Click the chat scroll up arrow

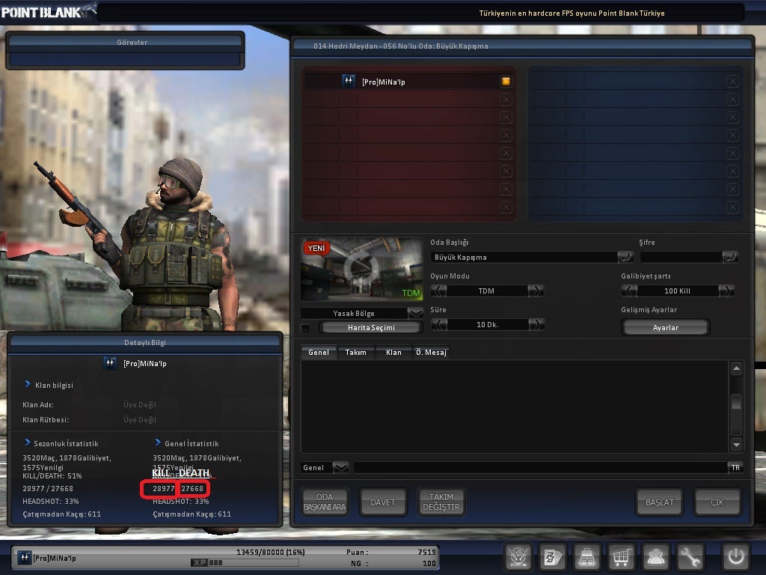pyautogui.click(x=736, y=368)
